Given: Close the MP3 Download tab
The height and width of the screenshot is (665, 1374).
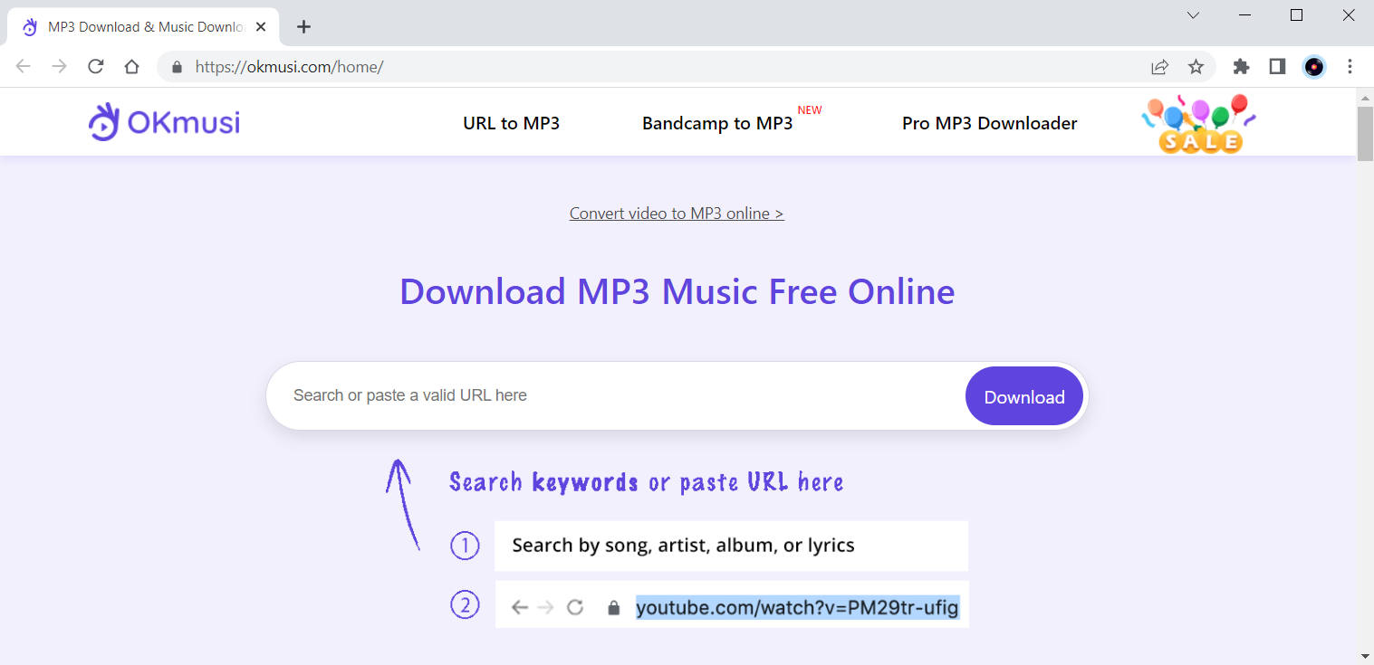Looking at the screenshot, I should [x=261, y=26].
